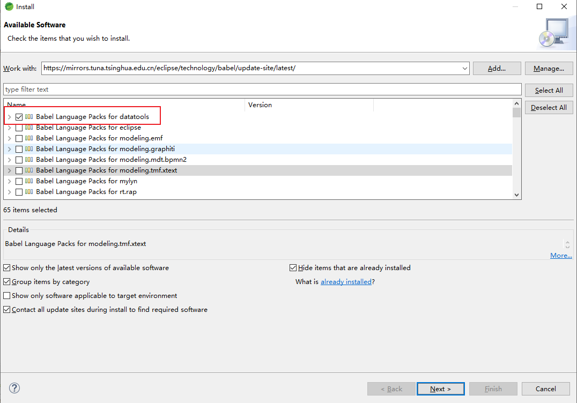Click the software list scroll up arrow

coord(516,103)
